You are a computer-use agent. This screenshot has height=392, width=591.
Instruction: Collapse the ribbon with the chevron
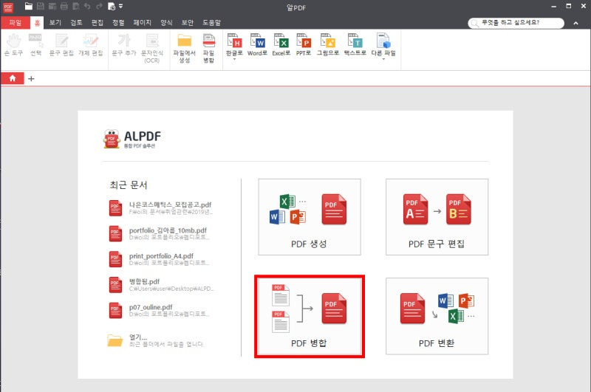point(576,24)
